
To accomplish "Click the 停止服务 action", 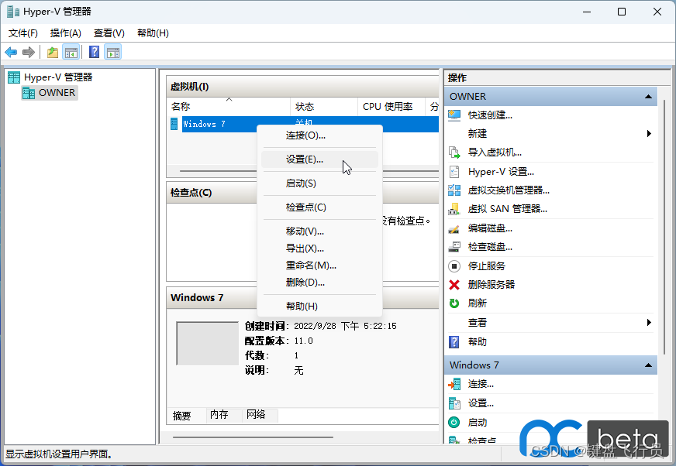I will click(482, 266).
